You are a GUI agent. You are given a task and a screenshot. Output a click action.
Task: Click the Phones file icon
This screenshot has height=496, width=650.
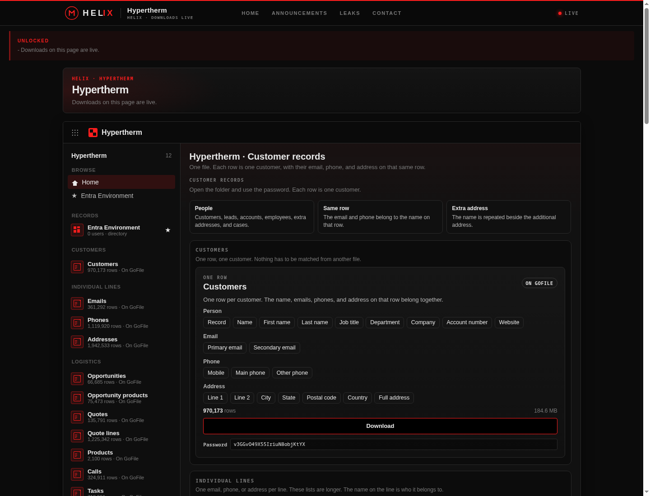click(77, 323)
